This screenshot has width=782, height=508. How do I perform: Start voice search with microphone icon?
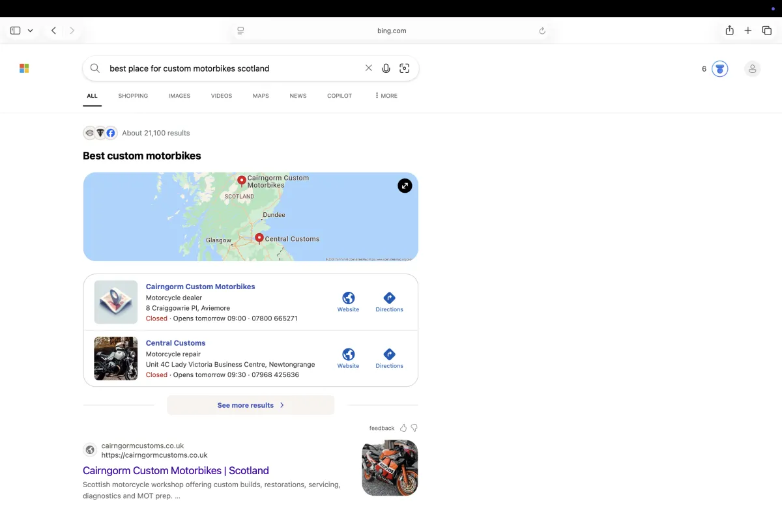[386, 68]
